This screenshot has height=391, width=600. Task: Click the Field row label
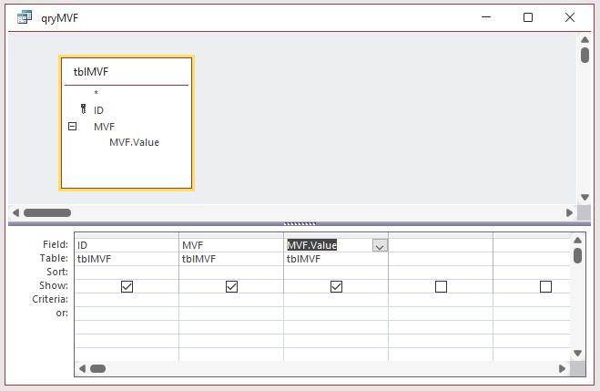point(56,244)
